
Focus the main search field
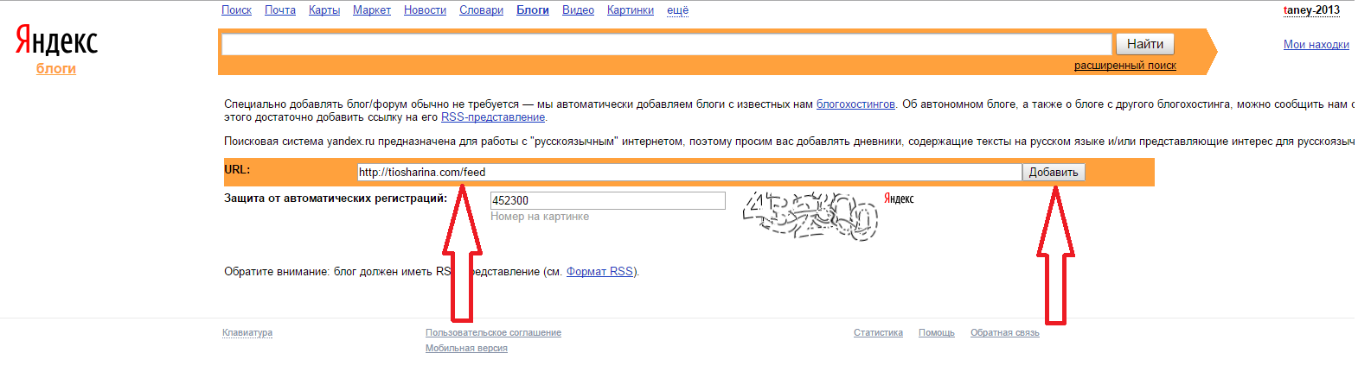666,44
